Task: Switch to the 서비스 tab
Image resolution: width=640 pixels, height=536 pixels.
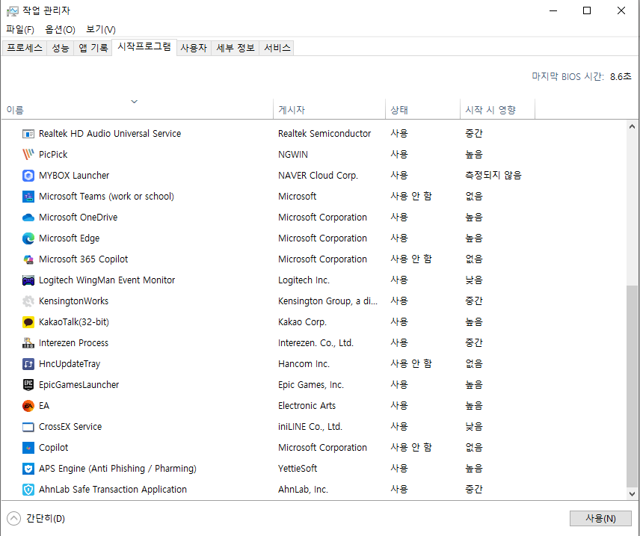Action: (x=277, y=48)
